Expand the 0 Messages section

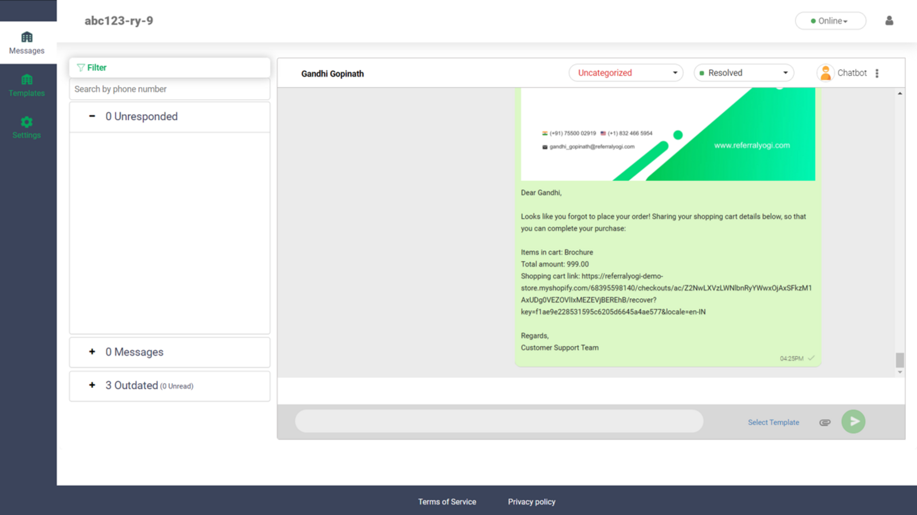click(x=92, y=352)
